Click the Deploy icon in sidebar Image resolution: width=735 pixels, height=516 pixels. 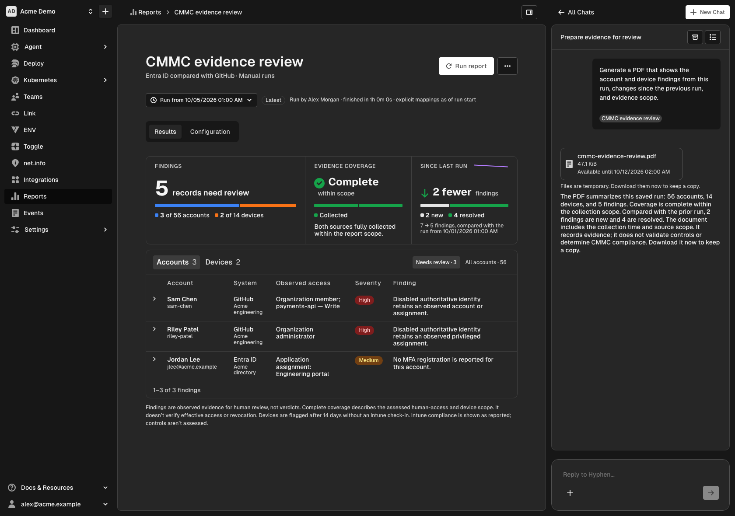tap(15, 63)
